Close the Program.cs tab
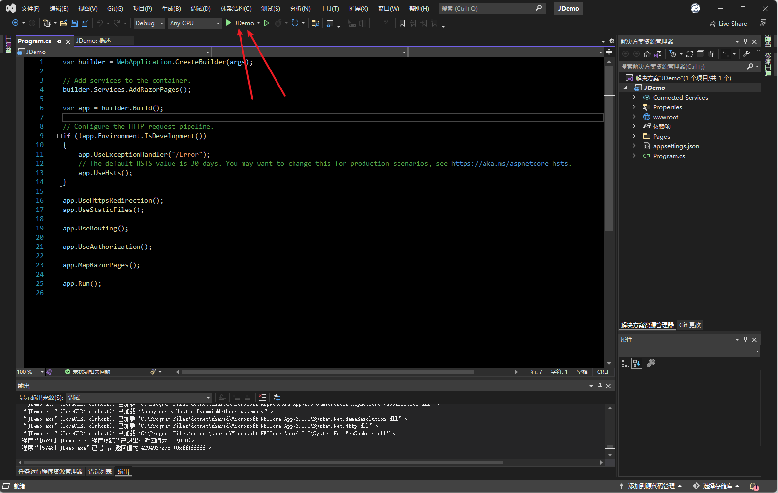778x493 pixels. click(x=68, y=41)
